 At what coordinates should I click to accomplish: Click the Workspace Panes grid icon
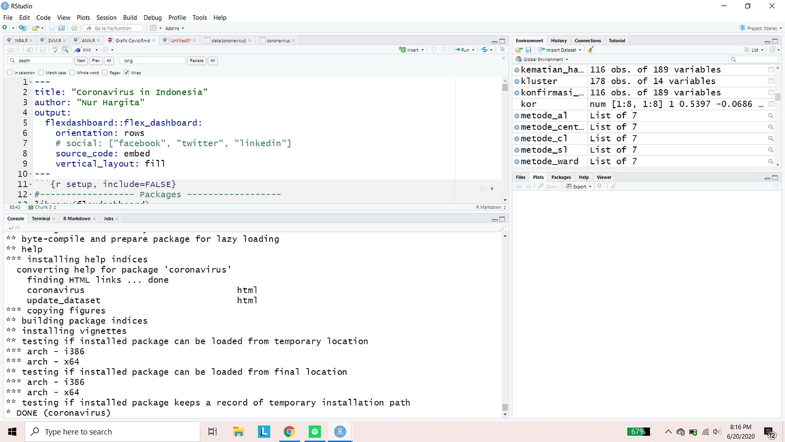click(x=154, y=28)
